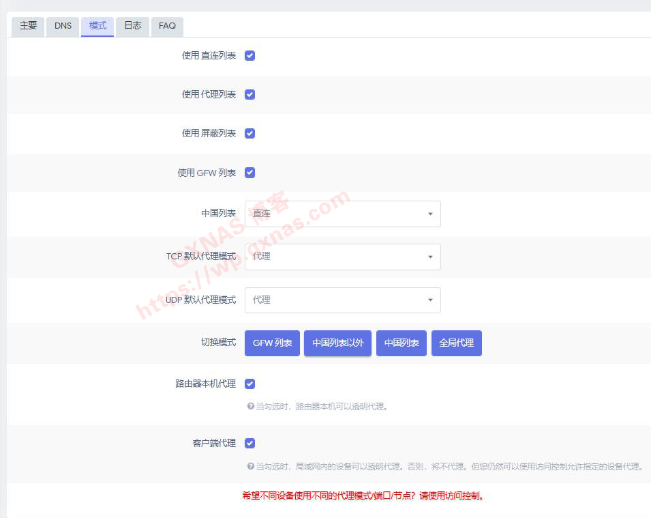Click the GFW 列表 mode button
The height and width of the screenshot is (518, 651).
click(x=272, y=343)
